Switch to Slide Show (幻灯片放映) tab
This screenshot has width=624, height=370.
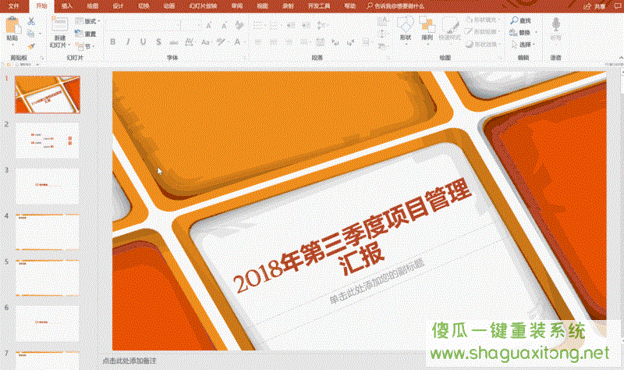click(x=203, y=6)
